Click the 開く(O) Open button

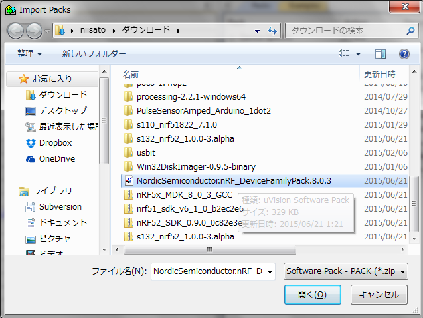click(x=312, y=295)
